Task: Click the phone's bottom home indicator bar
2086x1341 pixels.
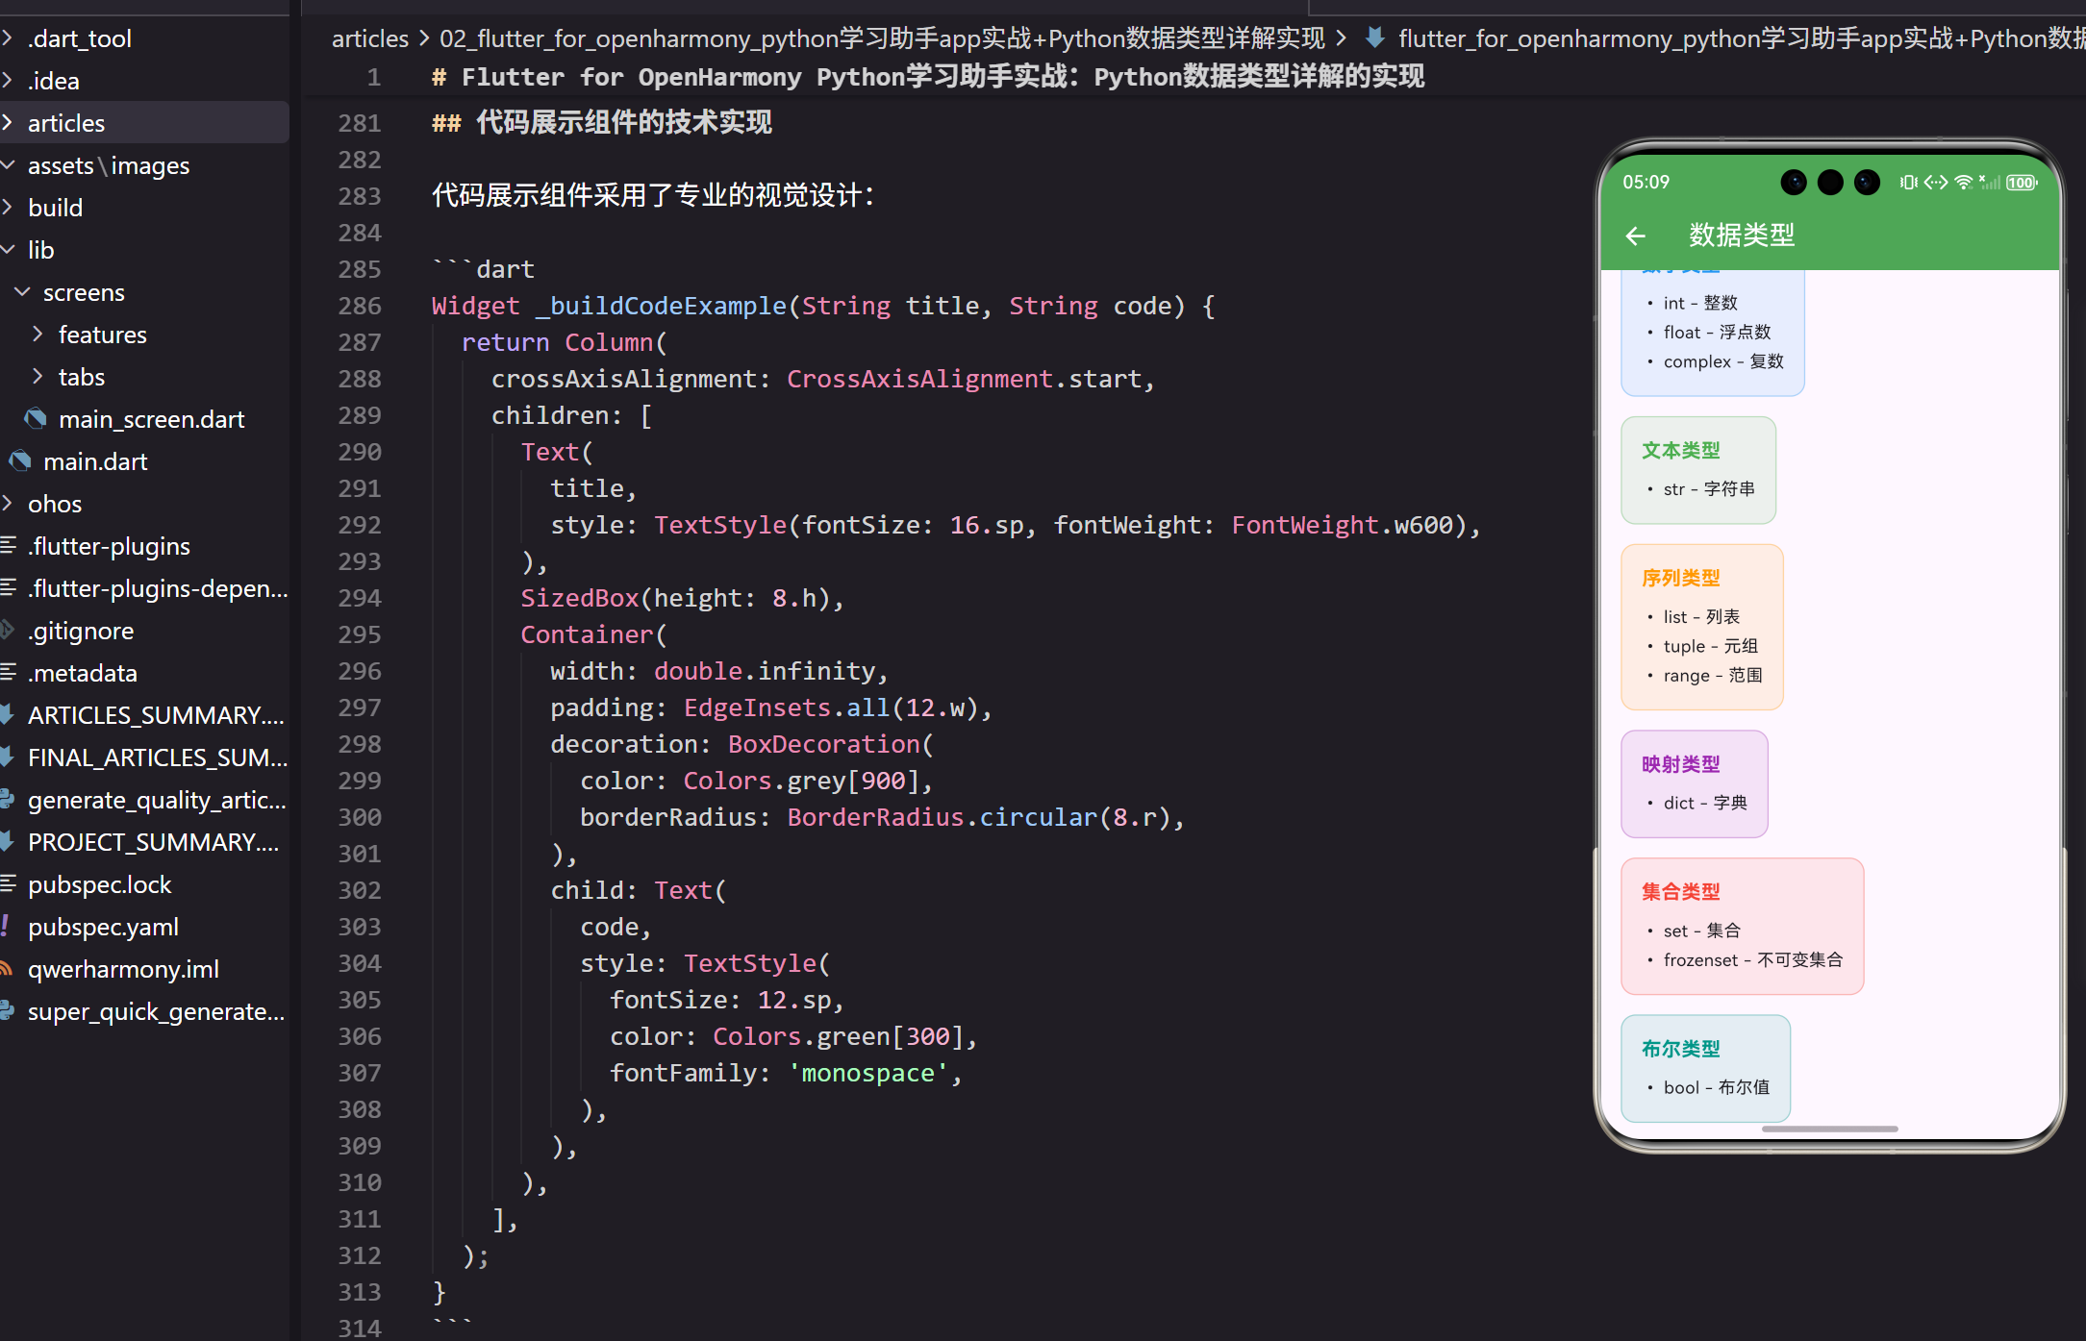Action: point(1829,1129)
